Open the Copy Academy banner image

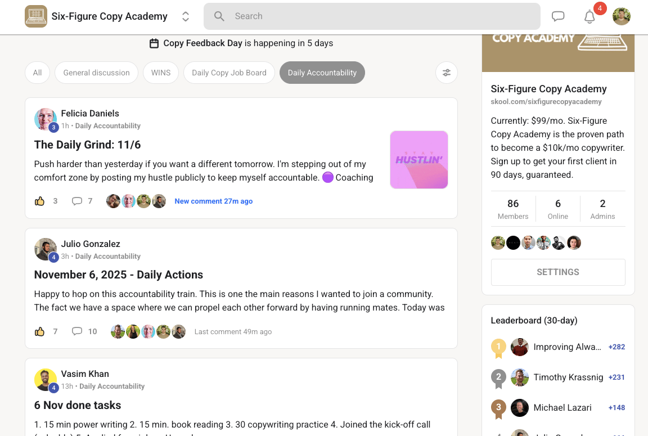558,53
